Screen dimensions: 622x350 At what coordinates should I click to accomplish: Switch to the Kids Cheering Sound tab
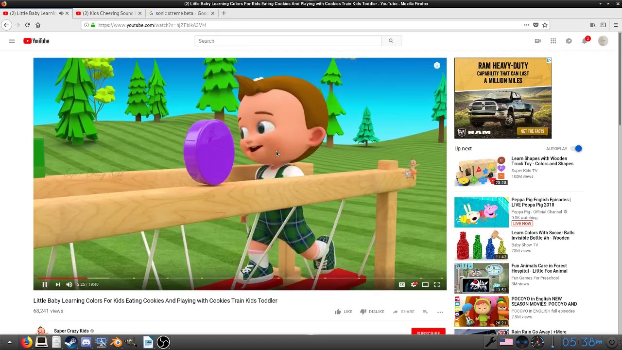(x=109, y=13)
